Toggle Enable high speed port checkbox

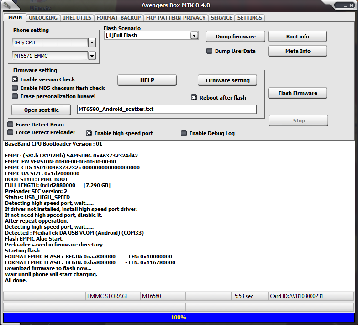[89, 133]
